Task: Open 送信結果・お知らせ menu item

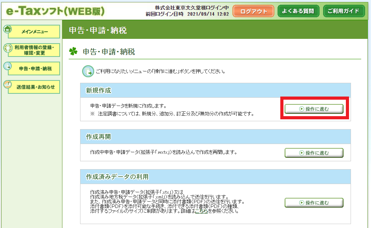Action: (x=35, y=87)
